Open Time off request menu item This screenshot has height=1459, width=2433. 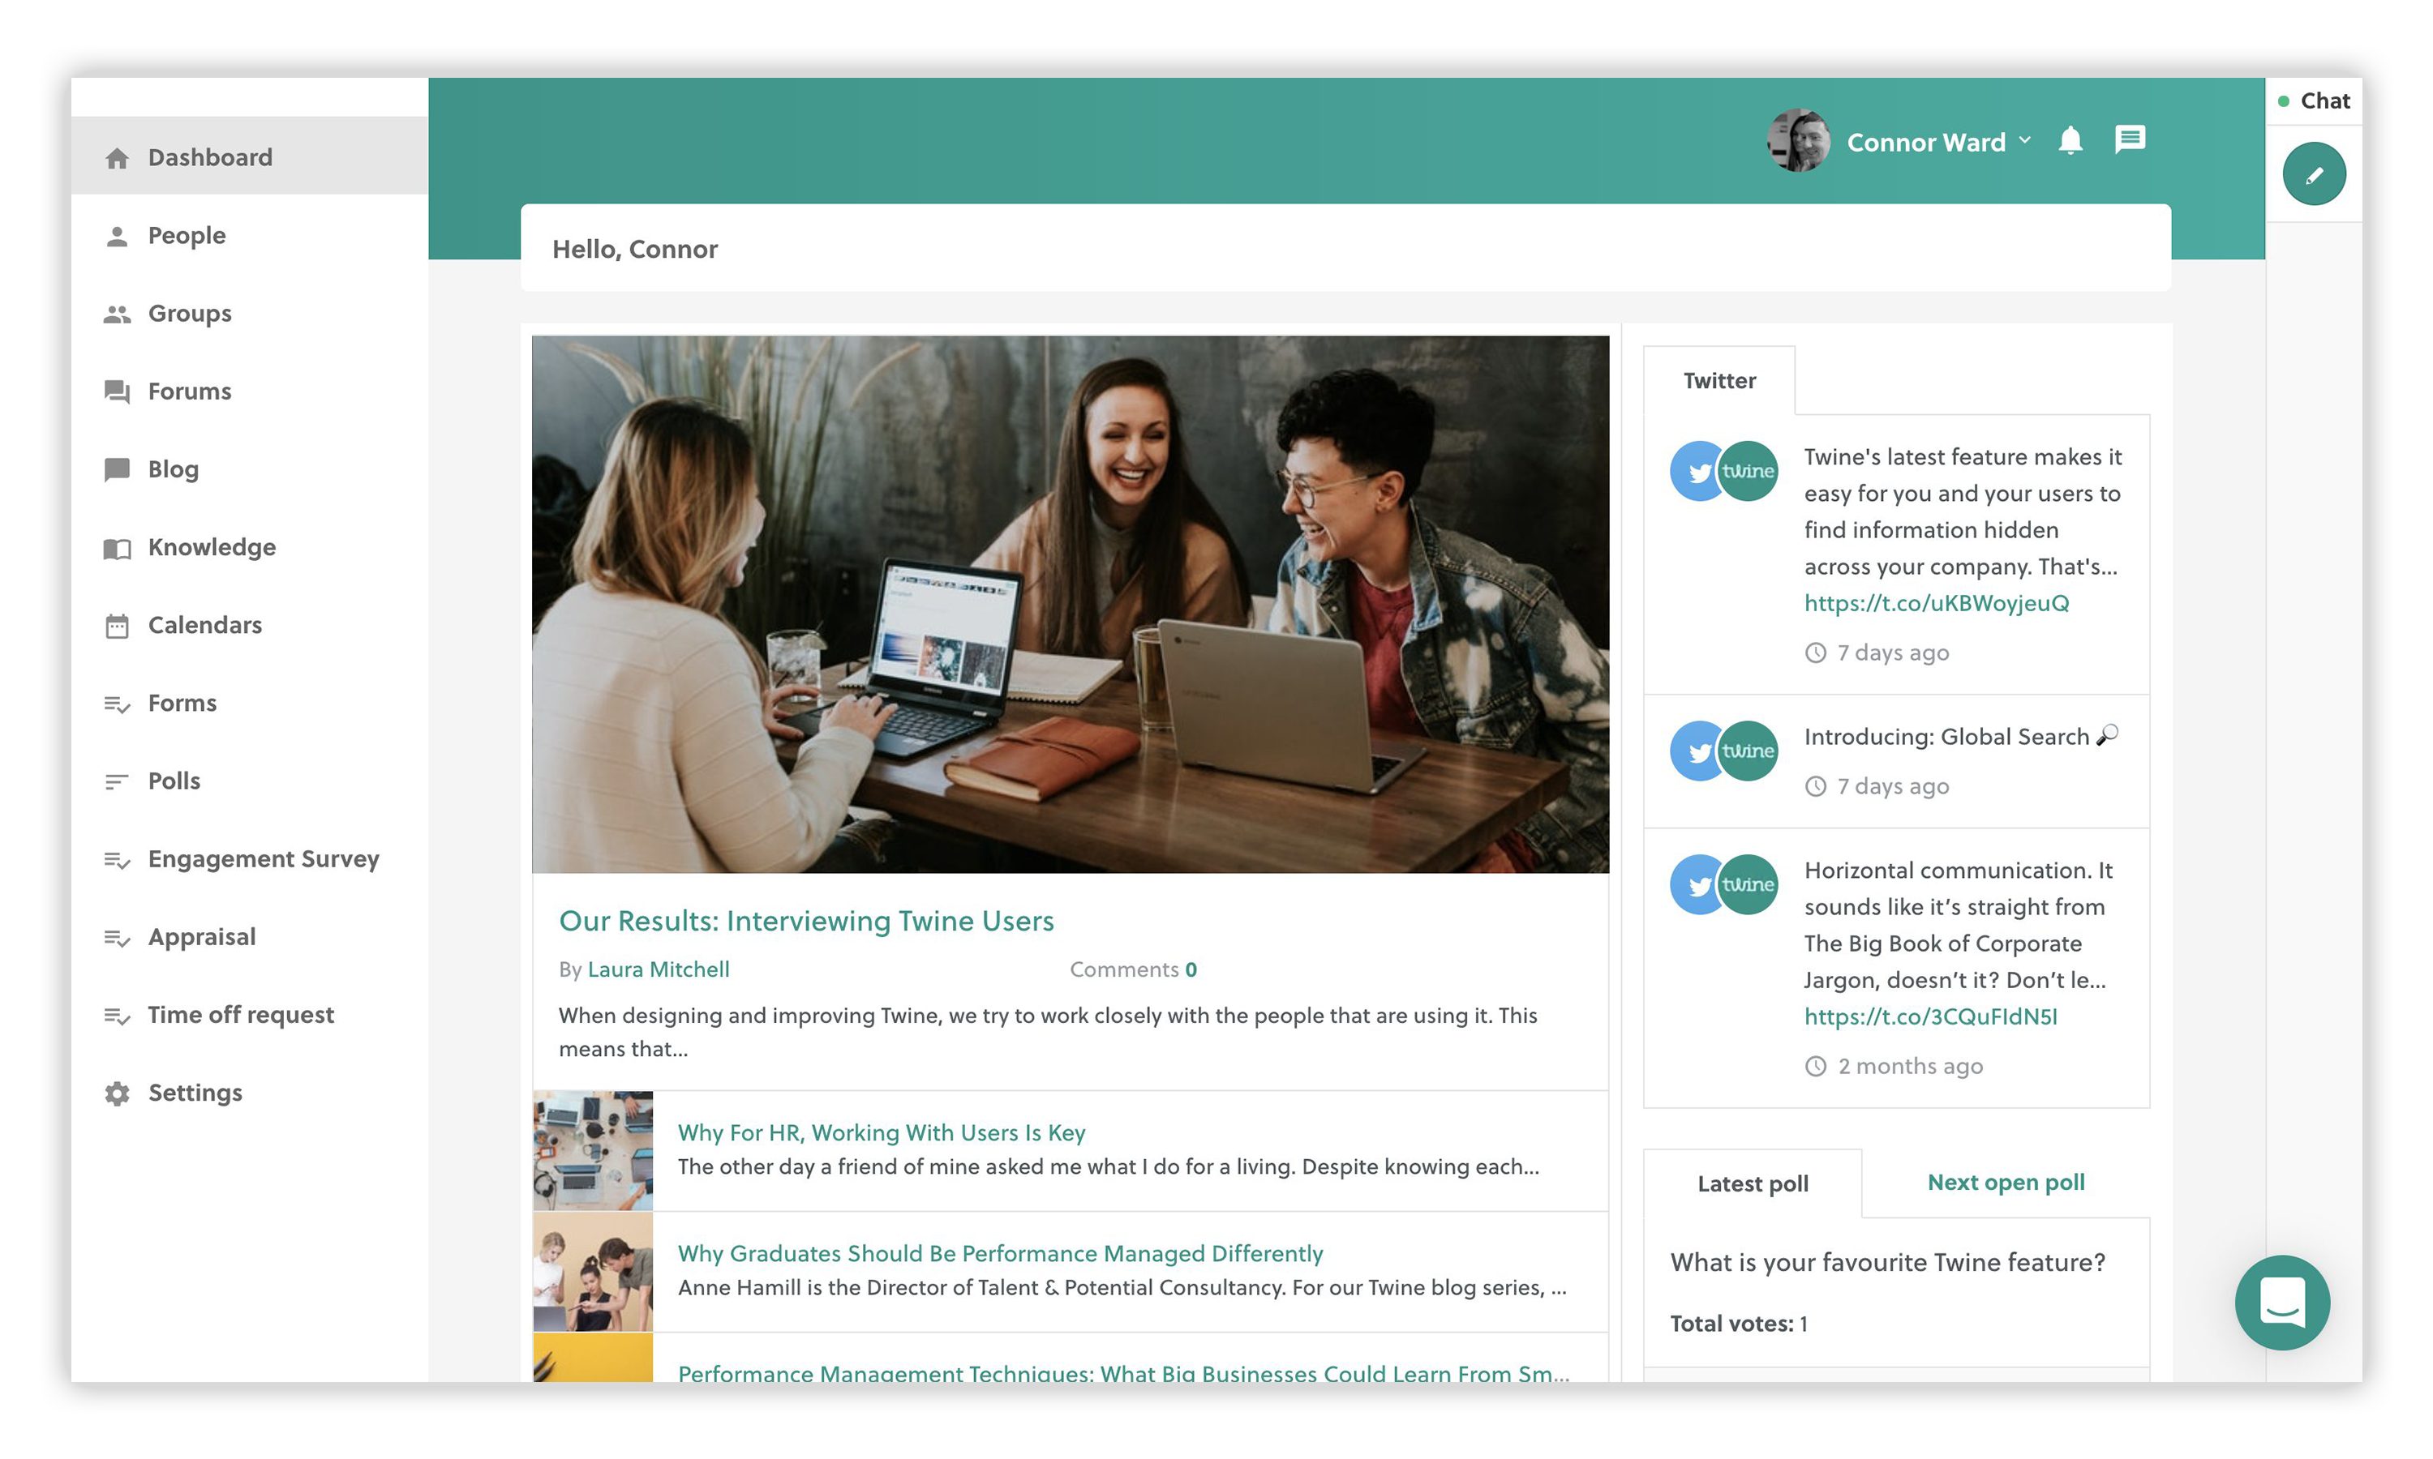(x=241, y=1015)
